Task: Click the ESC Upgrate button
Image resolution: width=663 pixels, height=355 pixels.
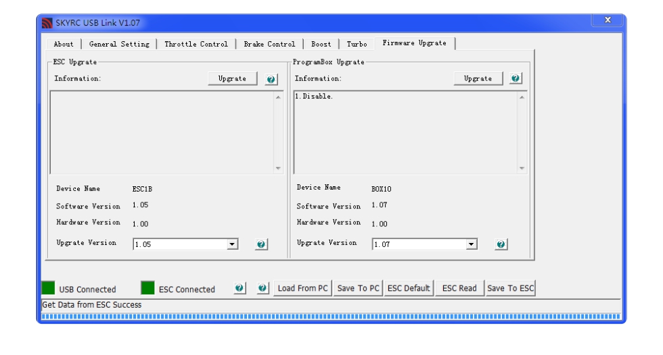Action: pos(232,78)
